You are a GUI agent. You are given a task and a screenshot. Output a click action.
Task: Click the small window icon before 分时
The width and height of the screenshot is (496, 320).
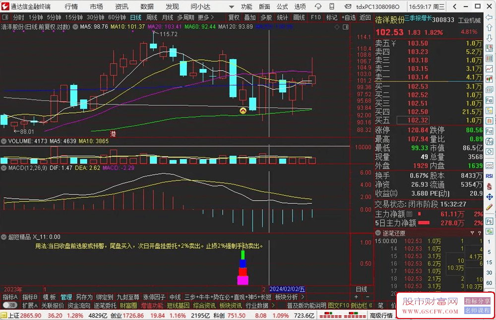coord(5,17)
